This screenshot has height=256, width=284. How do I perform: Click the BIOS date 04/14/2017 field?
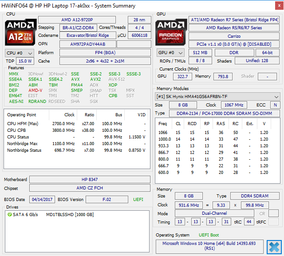pos(42,200)
